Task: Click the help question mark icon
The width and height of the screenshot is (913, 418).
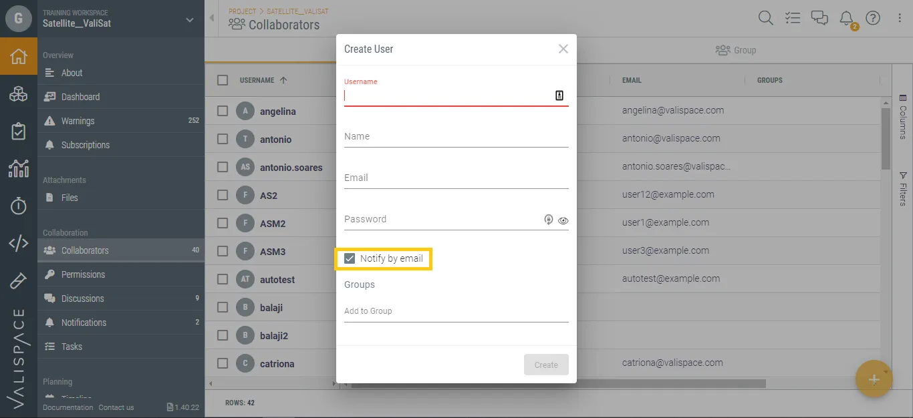Action: 873,18
